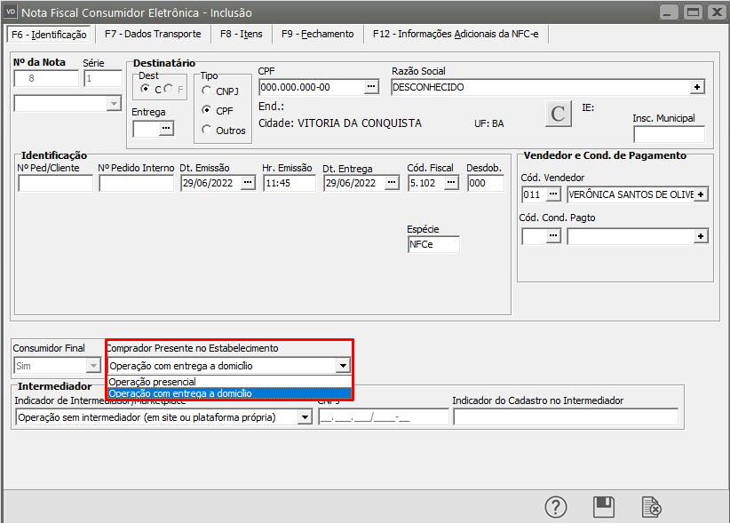The width and height of the screenshot is (730, 523).
Task: Click plus button next to Razão Social
Action: coord(698,87)
